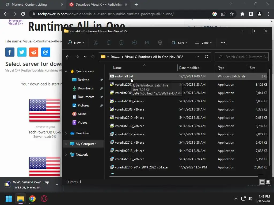The width and height of the screenshot is (274, 205).
Task: Share page via email icon
Action: (45, 52)
